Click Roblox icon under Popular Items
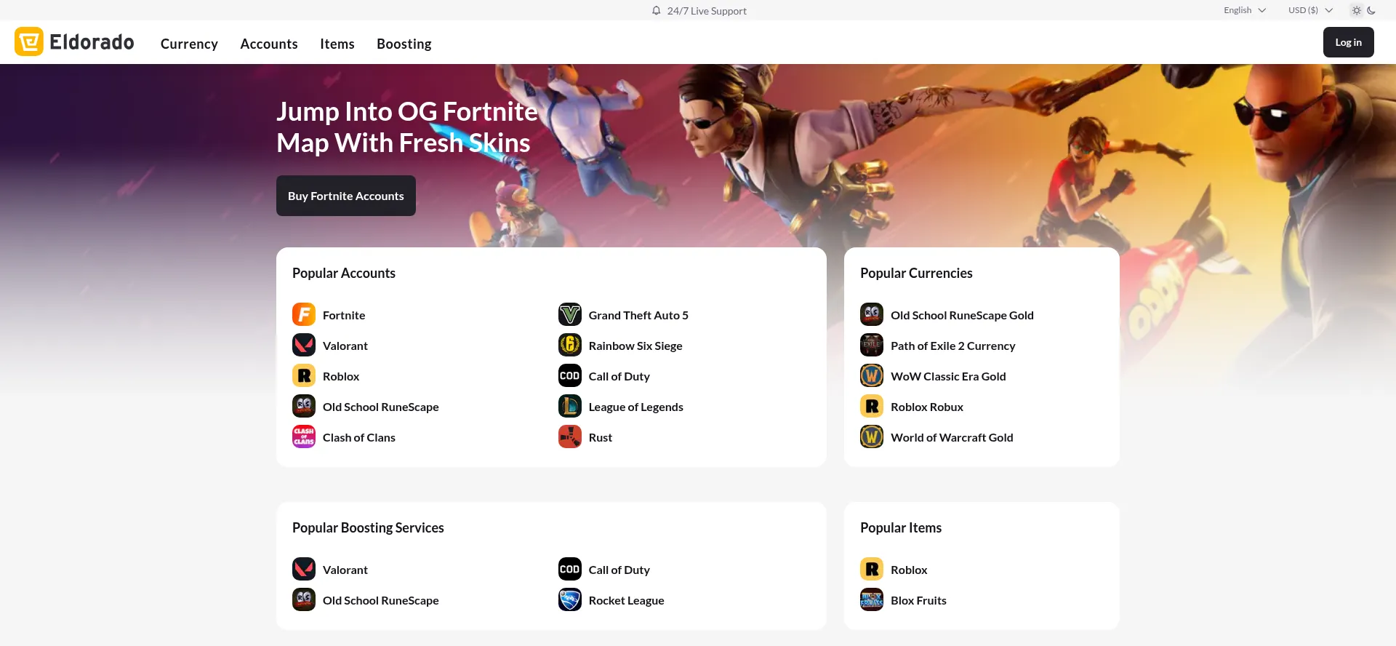 (x=872, y=569)
